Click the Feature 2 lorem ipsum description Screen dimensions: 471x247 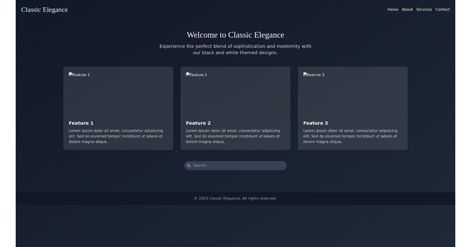[233, 136]
